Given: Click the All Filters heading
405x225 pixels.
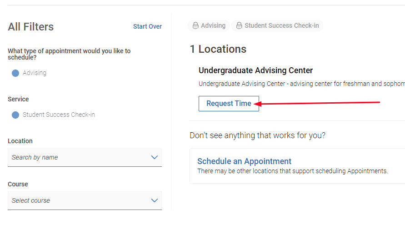Looking at the screenshot, I should tap(30, 27).
